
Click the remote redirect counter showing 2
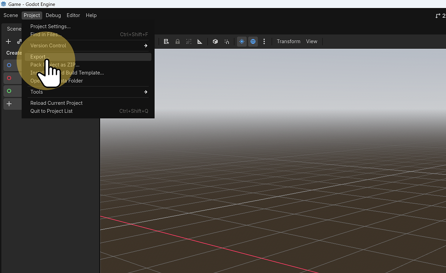tap(440, 16)
